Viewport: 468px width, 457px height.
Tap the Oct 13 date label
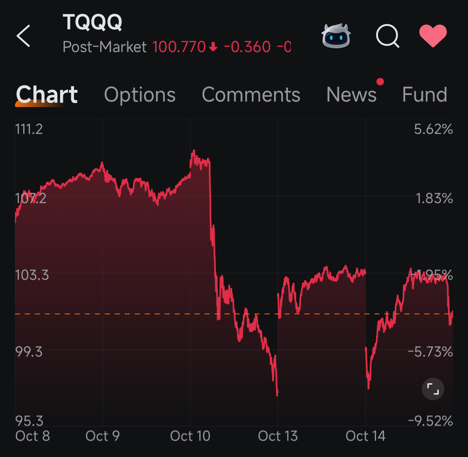pos(278,436)
